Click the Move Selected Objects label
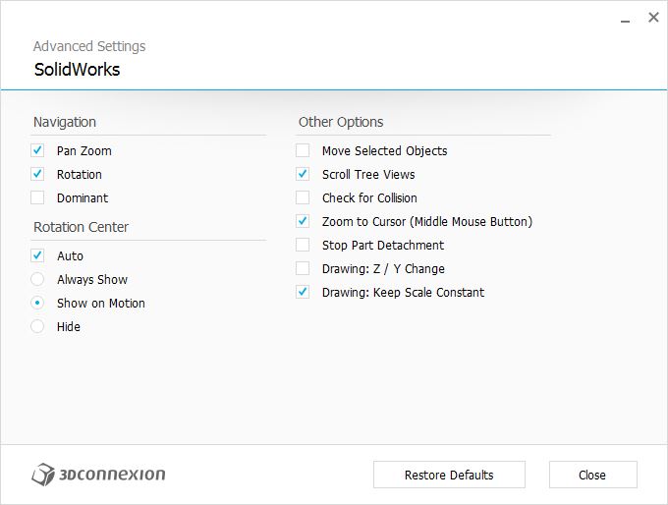 385,151
